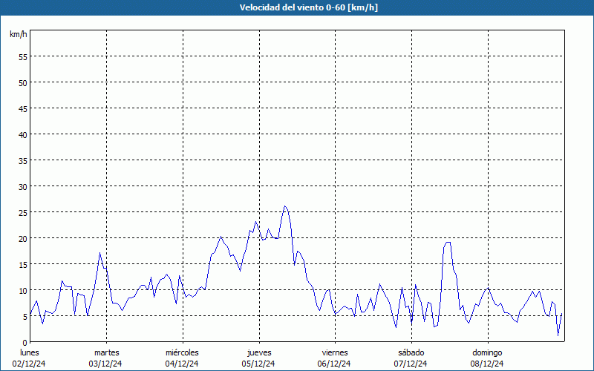Click the 'martes' day label
The width and height of the screenshot is (594, 371).
coord(106,352)
